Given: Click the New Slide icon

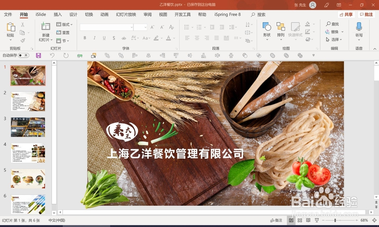Looking at the screenshot, I should click(45, 26).
